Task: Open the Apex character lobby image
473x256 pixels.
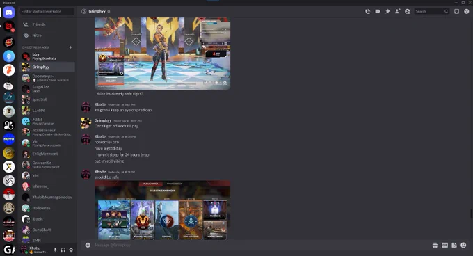Action: (162, 54)
